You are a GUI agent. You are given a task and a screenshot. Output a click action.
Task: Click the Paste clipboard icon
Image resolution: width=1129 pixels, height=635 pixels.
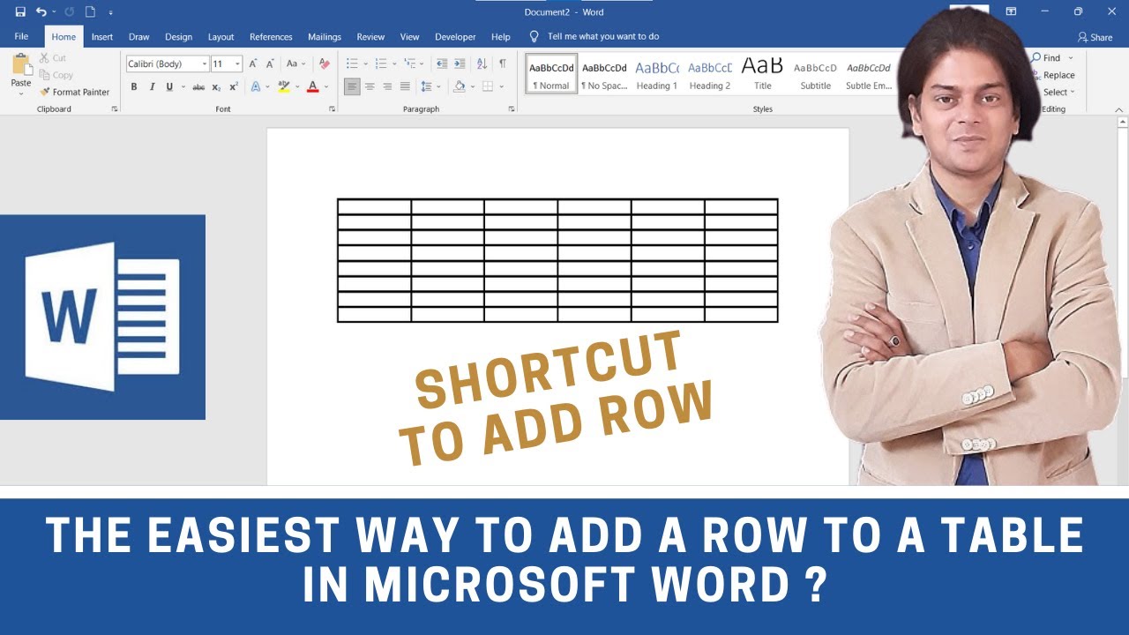tap(20, 65)
